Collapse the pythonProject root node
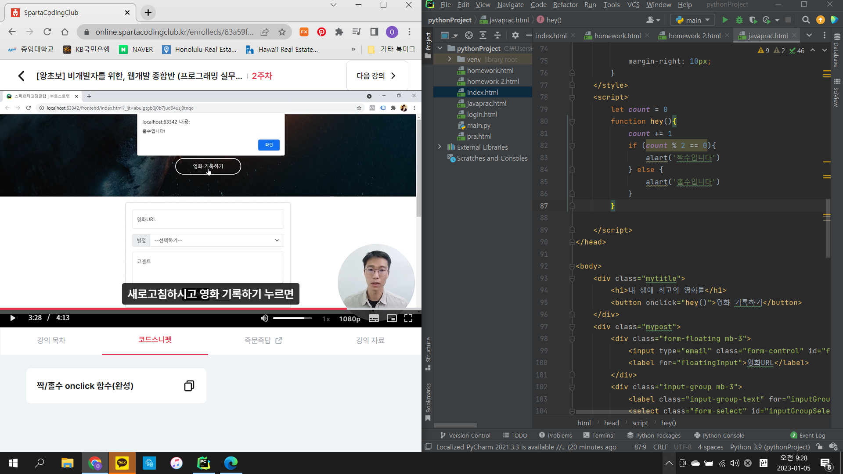 point(440,48)
